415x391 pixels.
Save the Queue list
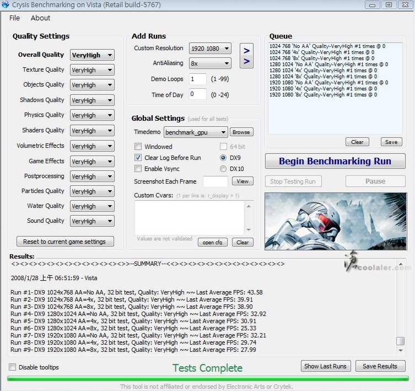pyautogui.click(x=391, y=142)
